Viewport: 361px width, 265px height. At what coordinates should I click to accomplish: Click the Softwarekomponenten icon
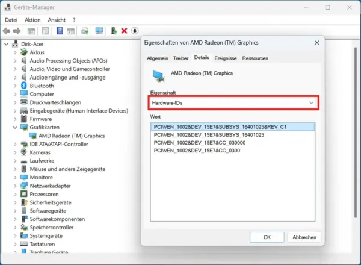(x=24, y=219)
